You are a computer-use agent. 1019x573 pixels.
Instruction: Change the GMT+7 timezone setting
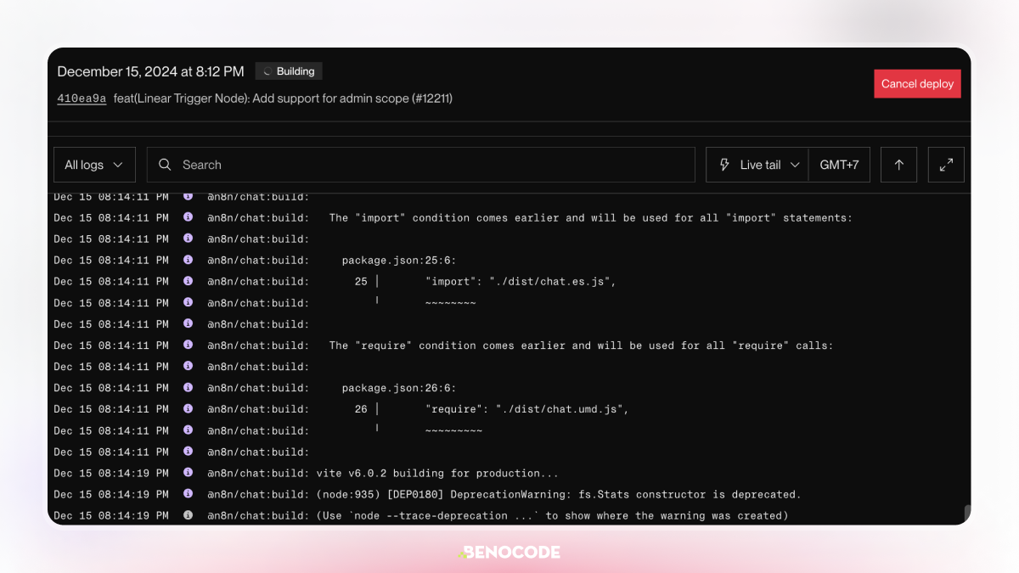tap(839, 165)
